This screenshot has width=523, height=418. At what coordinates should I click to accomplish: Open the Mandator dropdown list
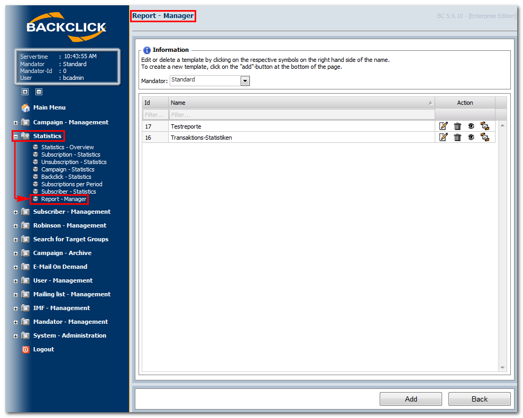245,81
